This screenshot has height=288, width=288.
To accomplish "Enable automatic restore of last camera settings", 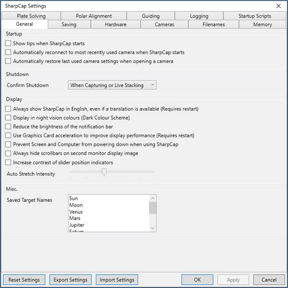I will coord(8,61).
